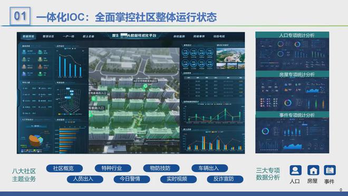Click the bright green icon in the overview panel
The width and height of the screenshot is (348, 196).
coord(40,74)
